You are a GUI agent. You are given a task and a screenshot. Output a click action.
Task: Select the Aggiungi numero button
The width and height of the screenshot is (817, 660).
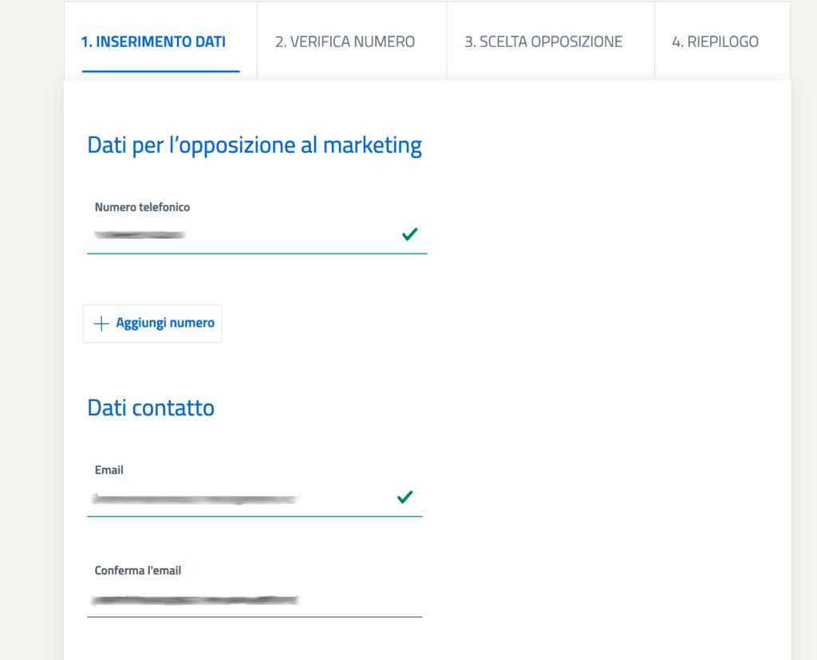[152, 324]
